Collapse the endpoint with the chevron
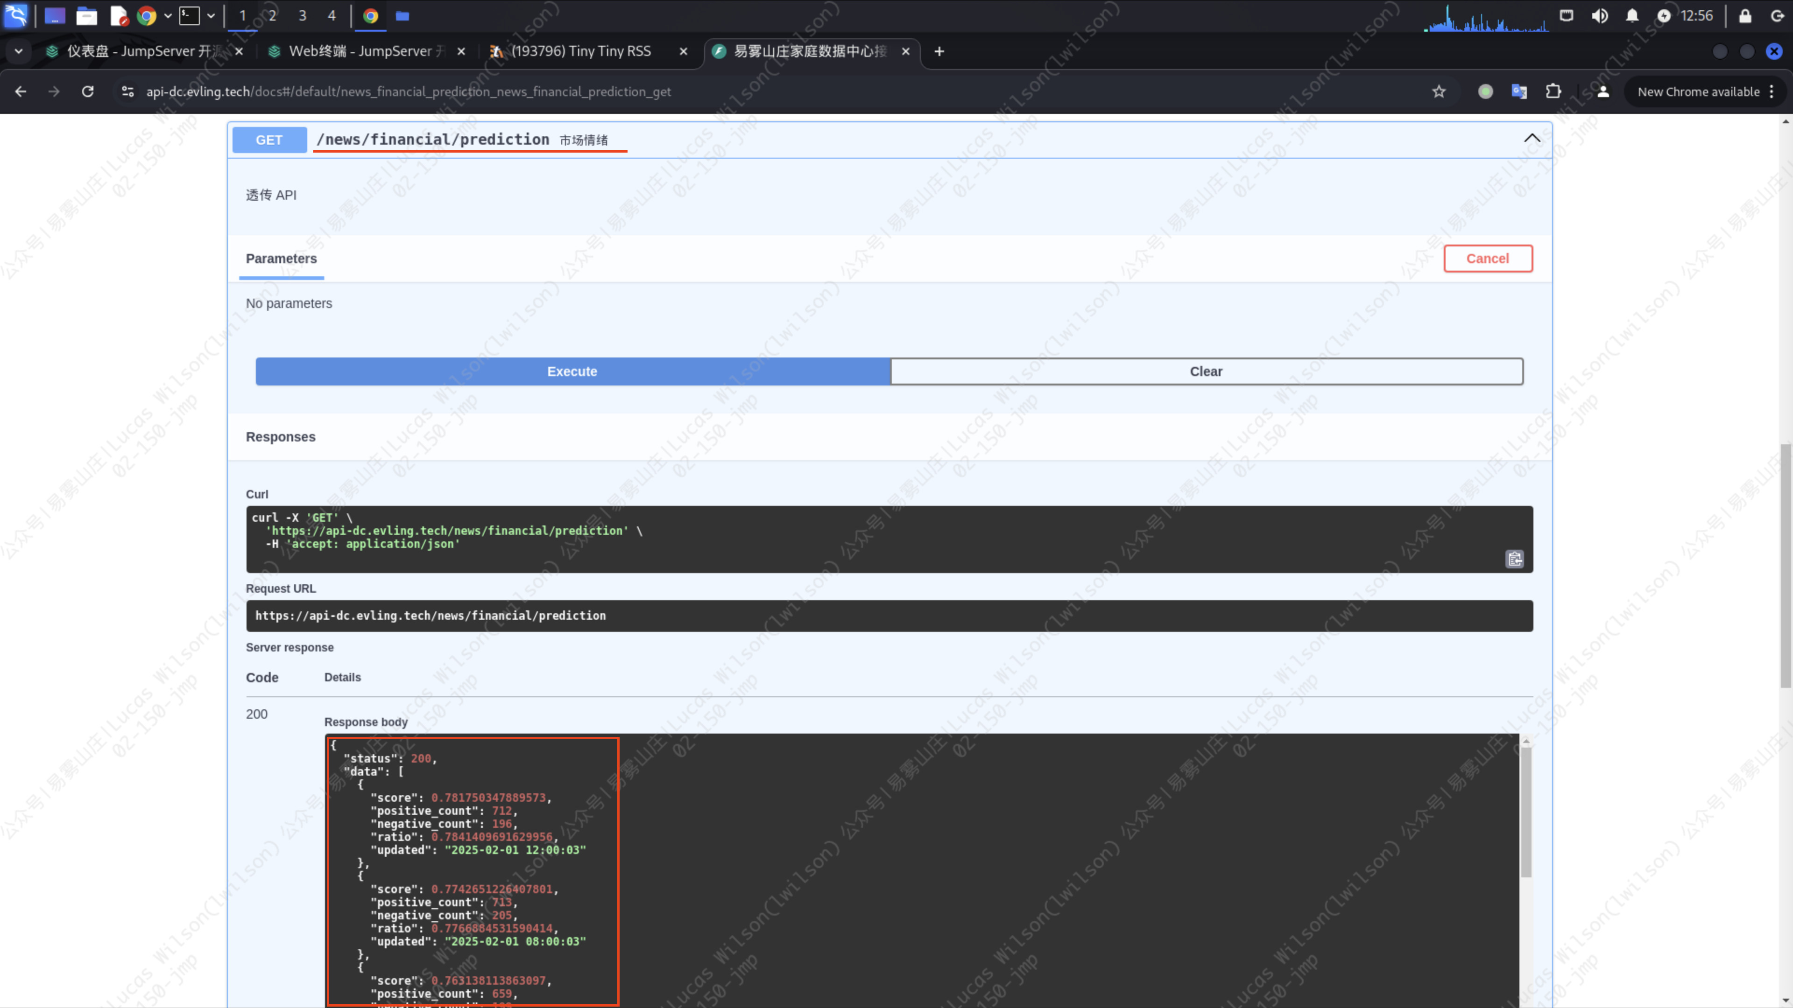This screenshot has height=1008, width=1793. pos(1532,139)
